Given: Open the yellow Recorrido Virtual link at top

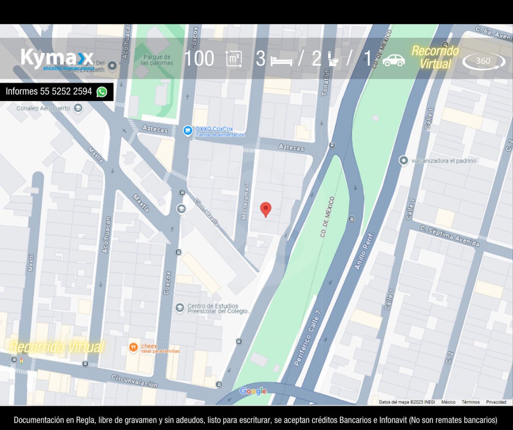Looking at the screenshot, I should [x=435, y=57].
